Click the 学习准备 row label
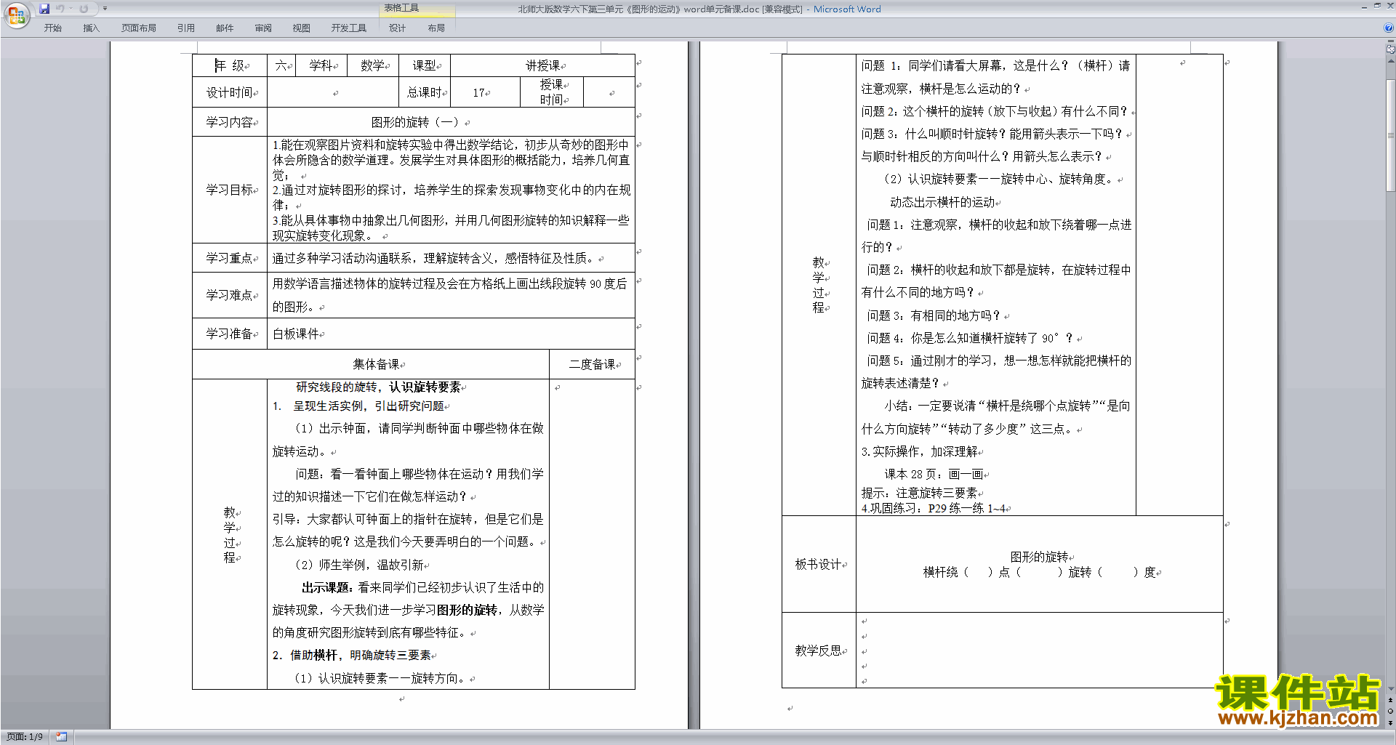This screenshot has height=745, width=1396. [230, 334]
